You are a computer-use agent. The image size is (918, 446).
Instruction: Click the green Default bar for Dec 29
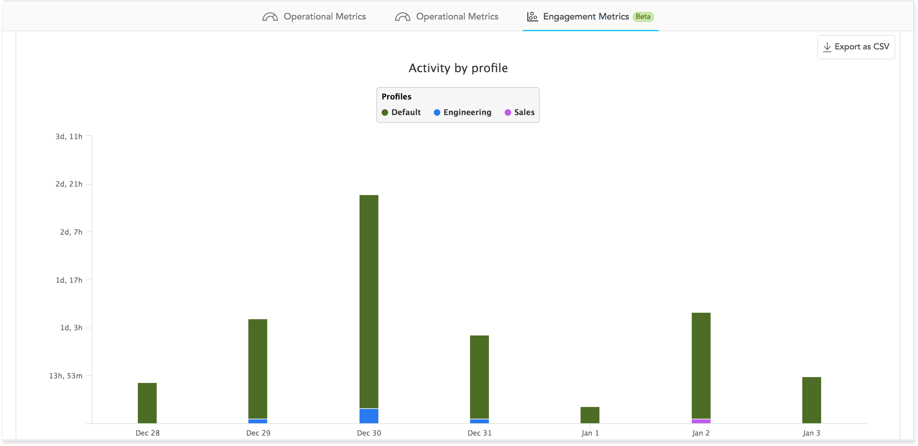258,369
